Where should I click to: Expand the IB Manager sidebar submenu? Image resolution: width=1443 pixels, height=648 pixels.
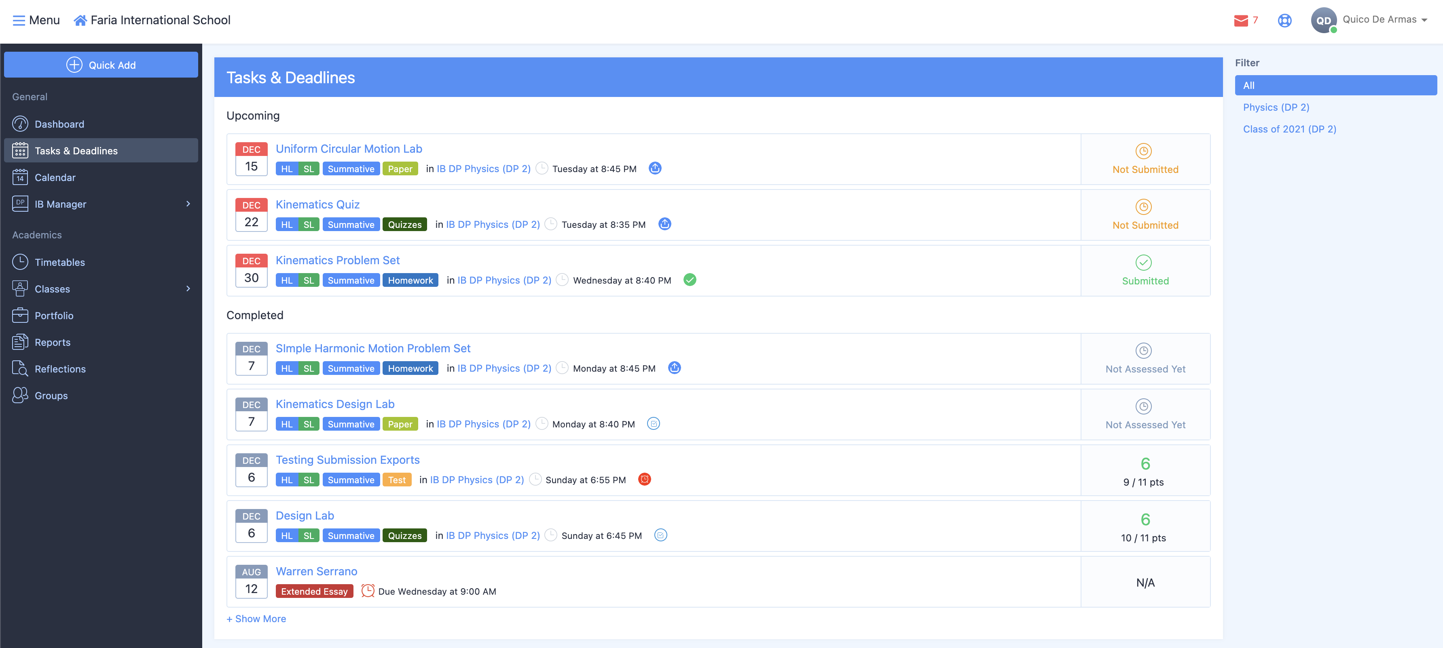coord(188,204)
